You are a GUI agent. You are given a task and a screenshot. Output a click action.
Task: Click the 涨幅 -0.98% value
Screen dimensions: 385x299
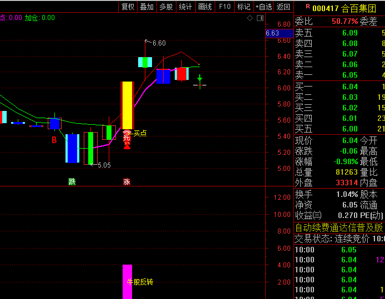(346, 161)
